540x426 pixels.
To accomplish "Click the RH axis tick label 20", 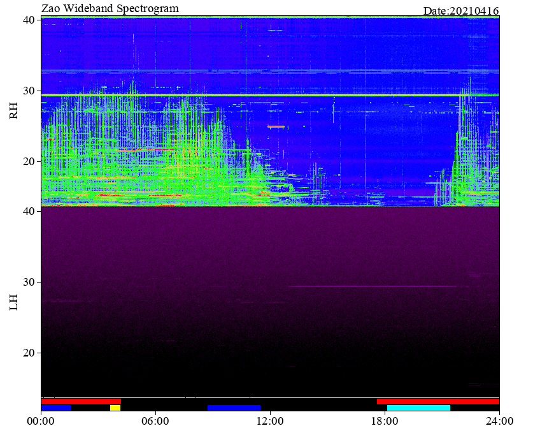I will click(28, 161).
